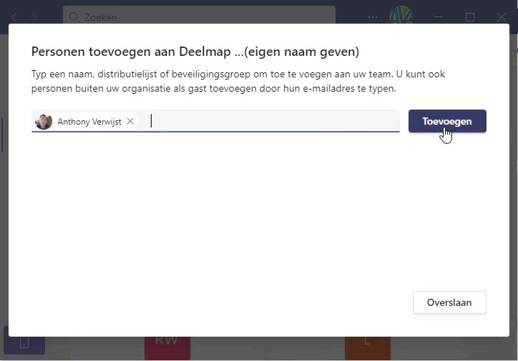Maximize the Teams window
This screenshot has width=518, height=361.
(470, 16)
